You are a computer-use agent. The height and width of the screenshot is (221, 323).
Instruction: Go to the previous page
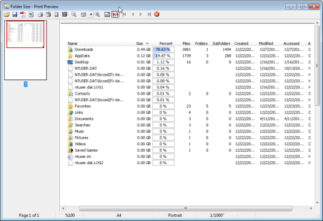point(133,14)
